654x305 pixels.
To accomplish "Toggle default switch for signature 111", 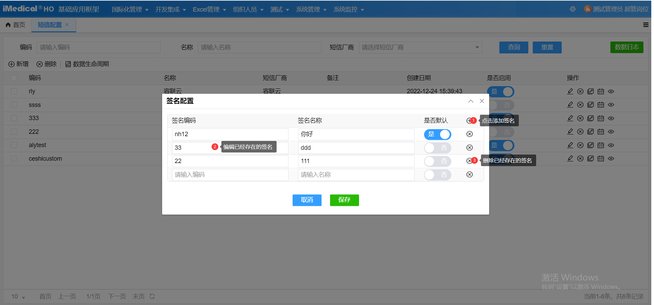I will [x=437, y=161].
